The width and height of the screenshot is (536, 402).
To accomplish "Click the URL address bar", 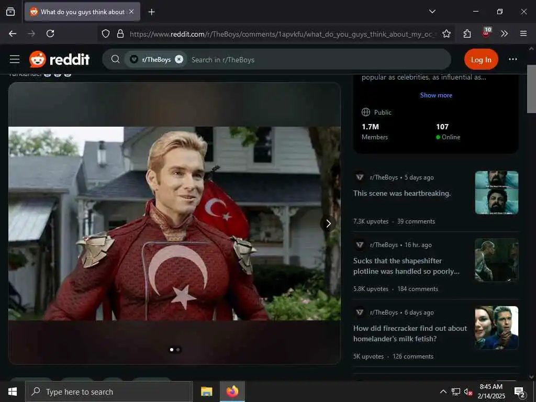I will [x=282, y=34].
